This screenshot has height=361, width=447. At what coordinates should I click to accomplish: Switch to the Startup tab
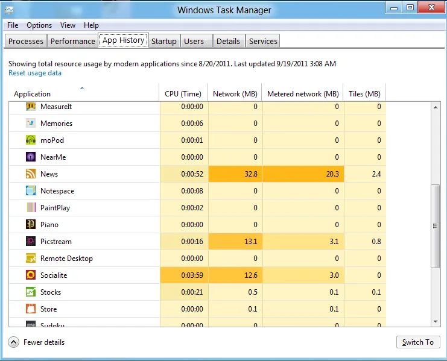tap(164, 41)
